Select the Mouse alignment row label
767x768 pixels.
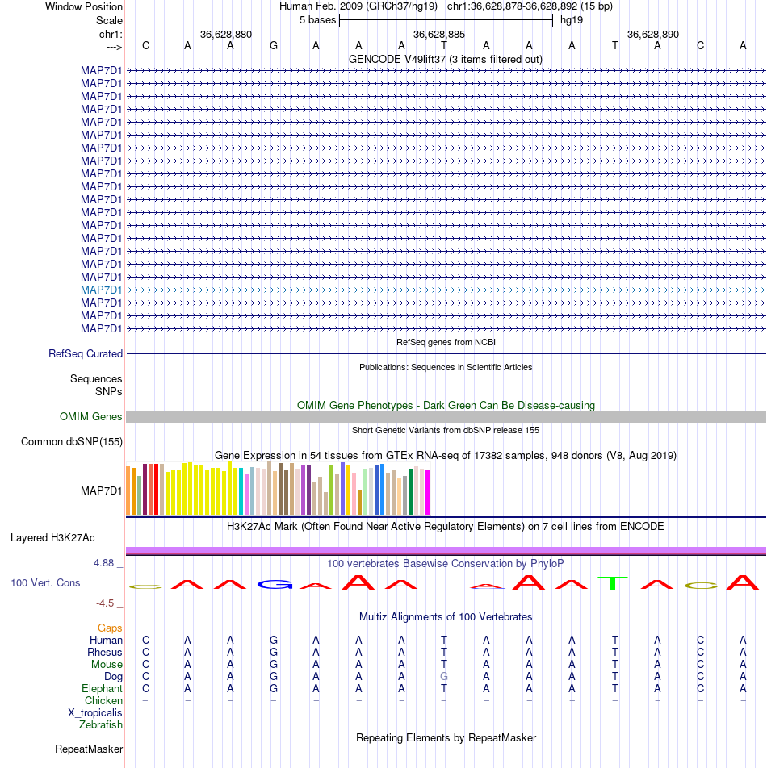point(107,664)
